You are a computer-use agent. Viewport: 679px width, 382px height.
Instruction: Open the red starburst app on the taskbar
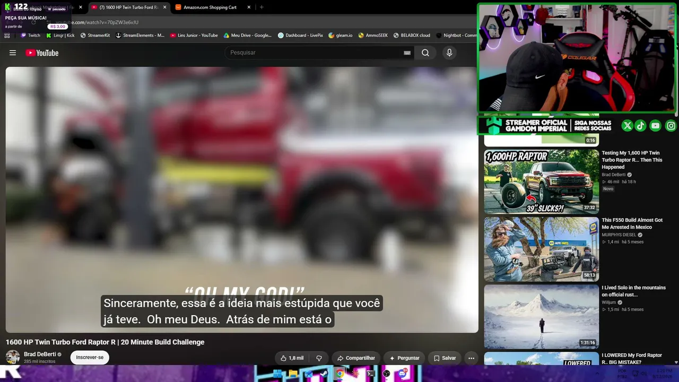(355, 374)
